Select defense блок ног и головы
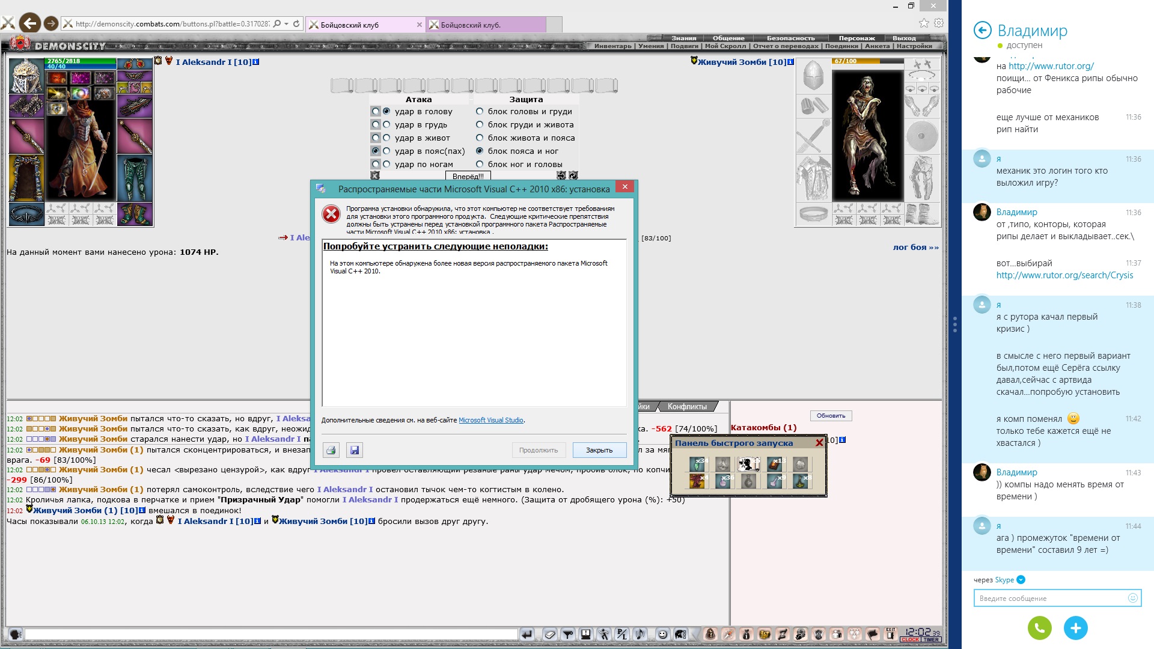 click(x=480, y=164)
